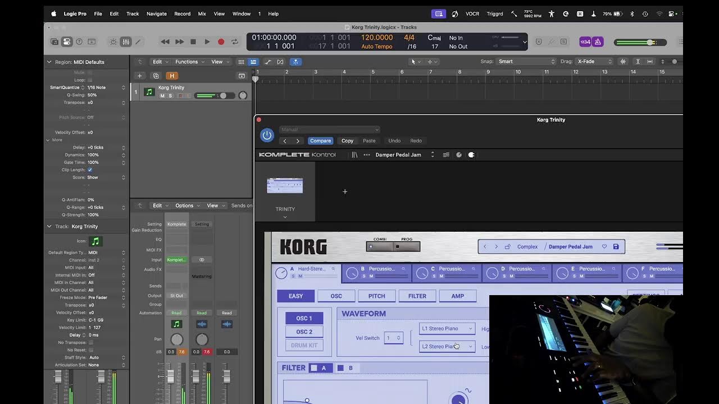Open the Smart Controls sun icon
The image size is (719, 404).
click(113, 42)
